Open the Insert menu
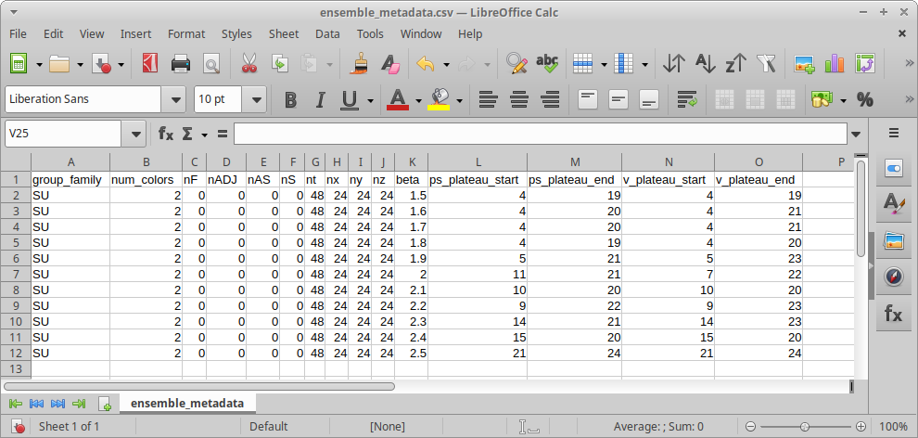Image resolution: width=918 pixels, height=438 pixels. [135, 34]
